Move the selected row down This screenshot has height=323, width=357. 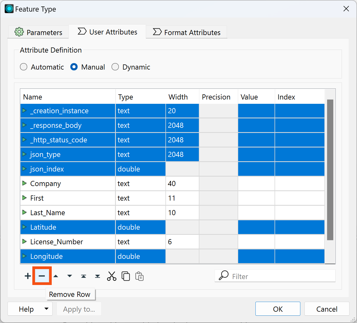click(x=70, y=276)
